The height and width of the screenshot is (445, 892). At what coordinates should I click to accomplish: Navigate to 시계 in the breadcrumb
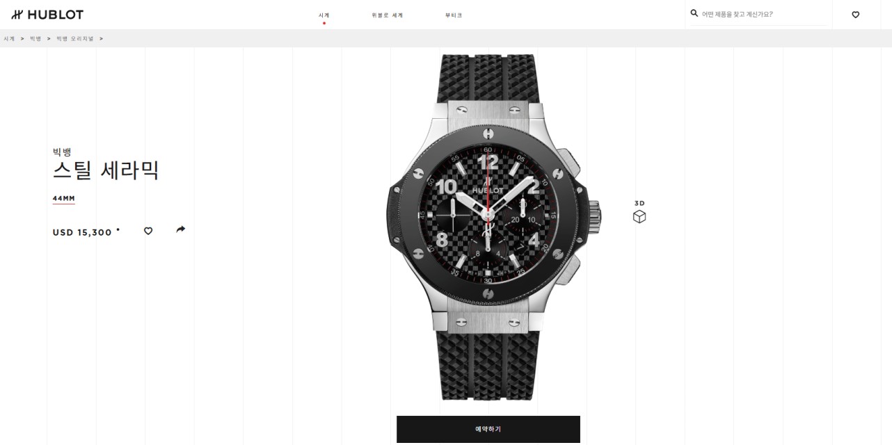point(9,38)
